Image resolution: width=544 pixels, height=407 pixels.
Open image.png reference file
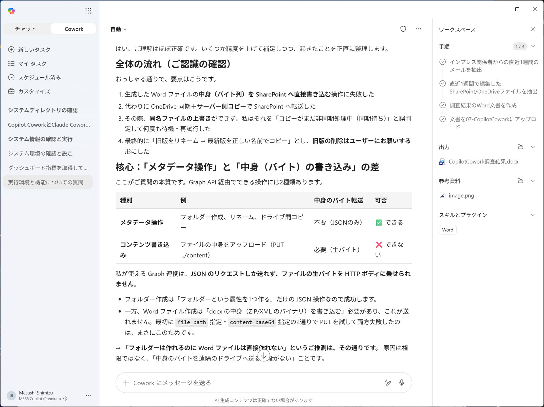point(461,196)
